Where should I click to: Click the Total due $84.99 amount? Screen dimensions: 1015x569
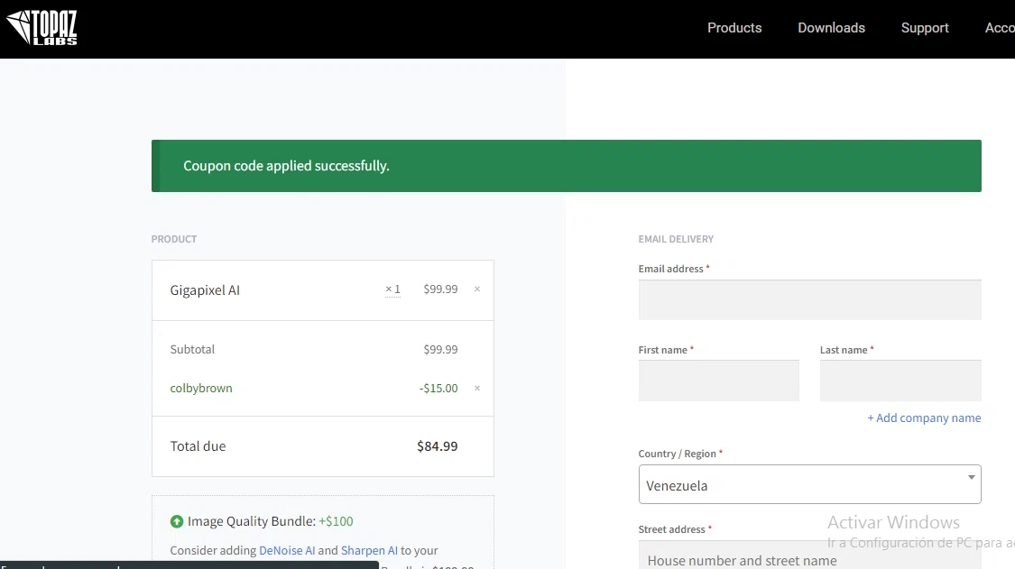(437, 446)
